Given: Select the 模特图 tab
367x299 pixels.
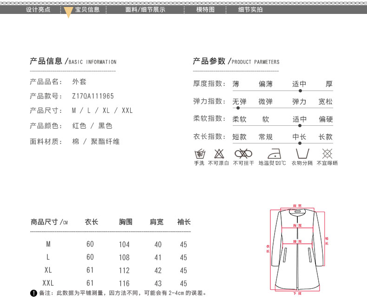Looking at the screenshot, I should [205, 9].
